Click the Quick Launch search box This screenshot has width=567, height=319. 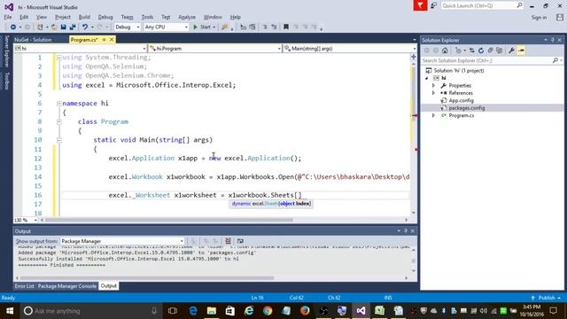[x=482, y=6]
